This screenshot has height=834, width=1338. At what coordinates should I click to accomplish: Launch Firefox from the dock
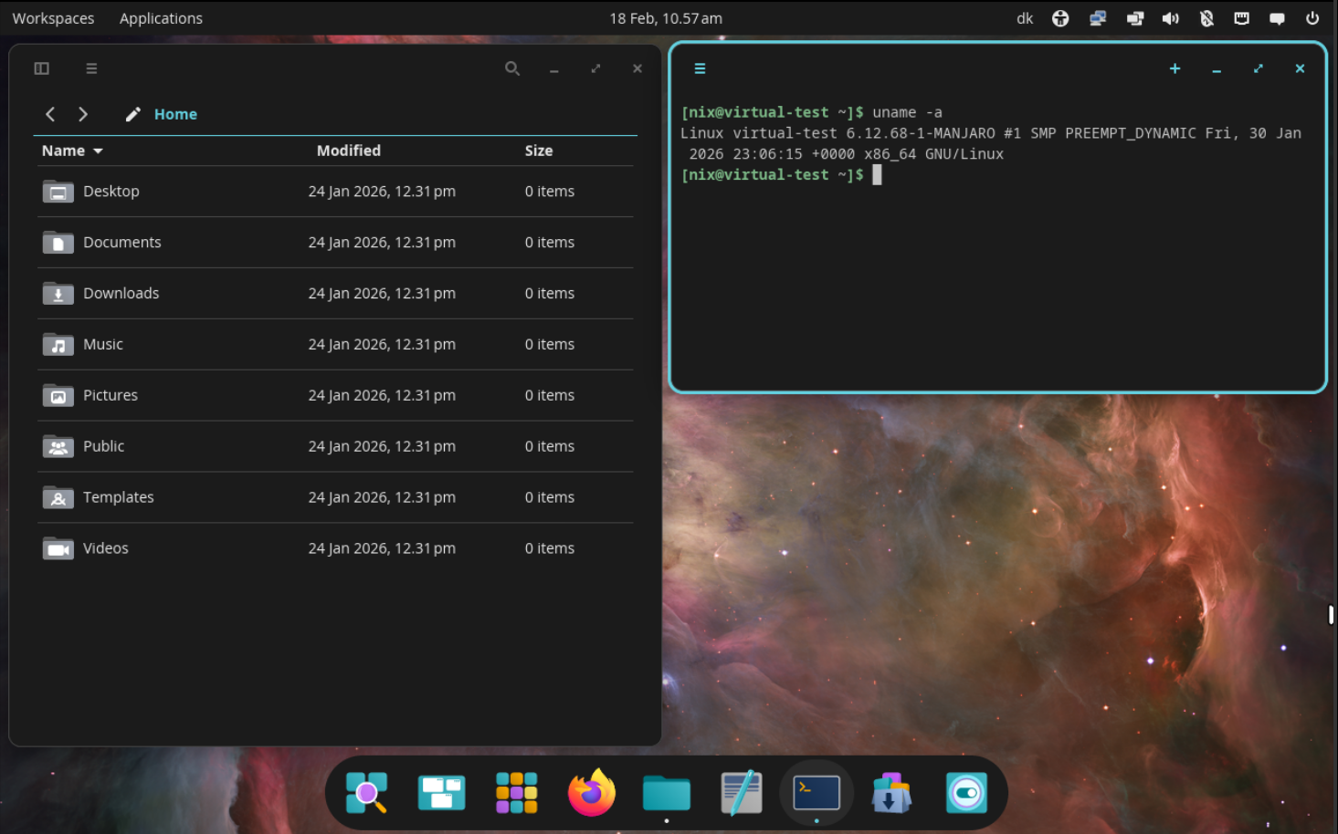591,792
